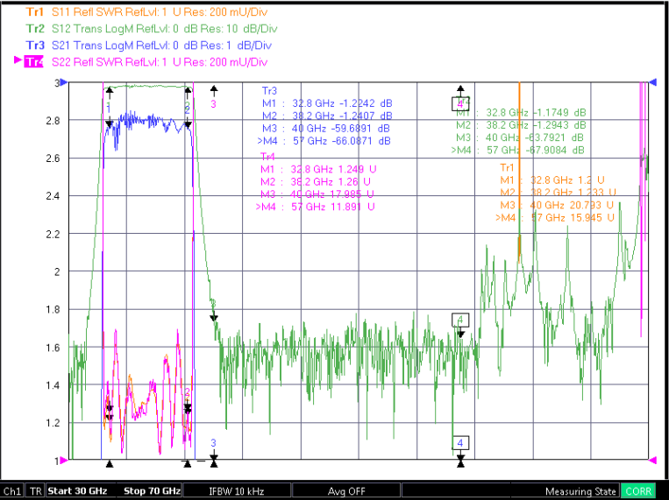This screenshot has width=669, height=500.
Task: Click the 1.2 y-axis scale label
Action: [x=53, y=423]
